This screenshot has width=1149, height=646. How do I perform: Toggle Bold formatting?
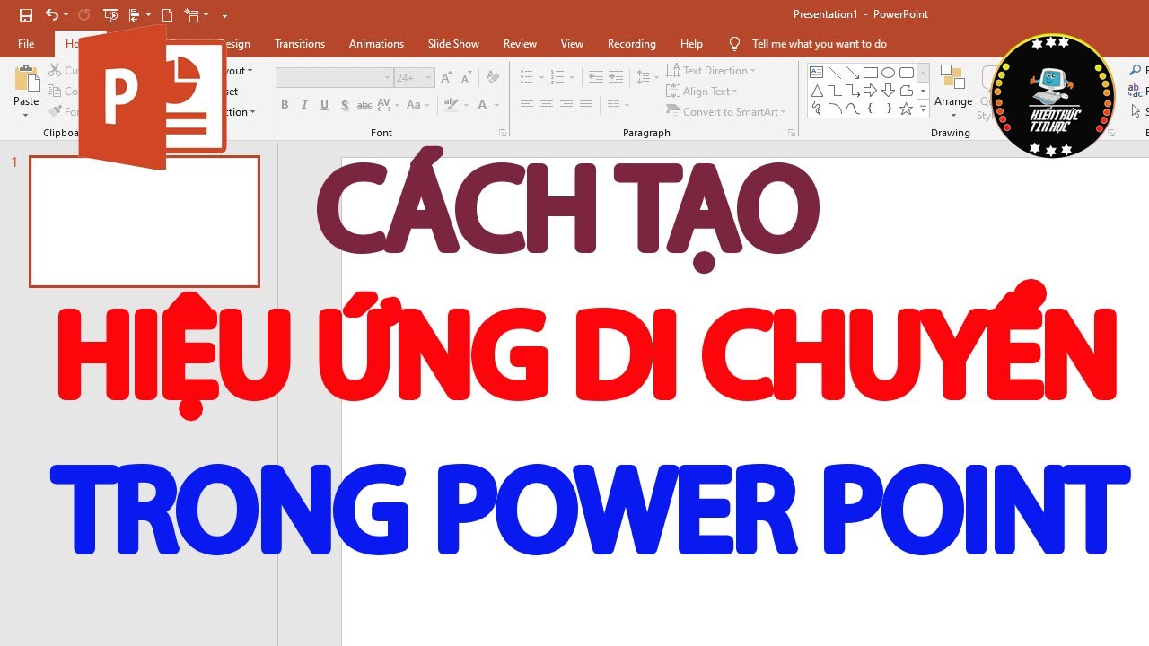pyautogui.click(x=285, y=105)
